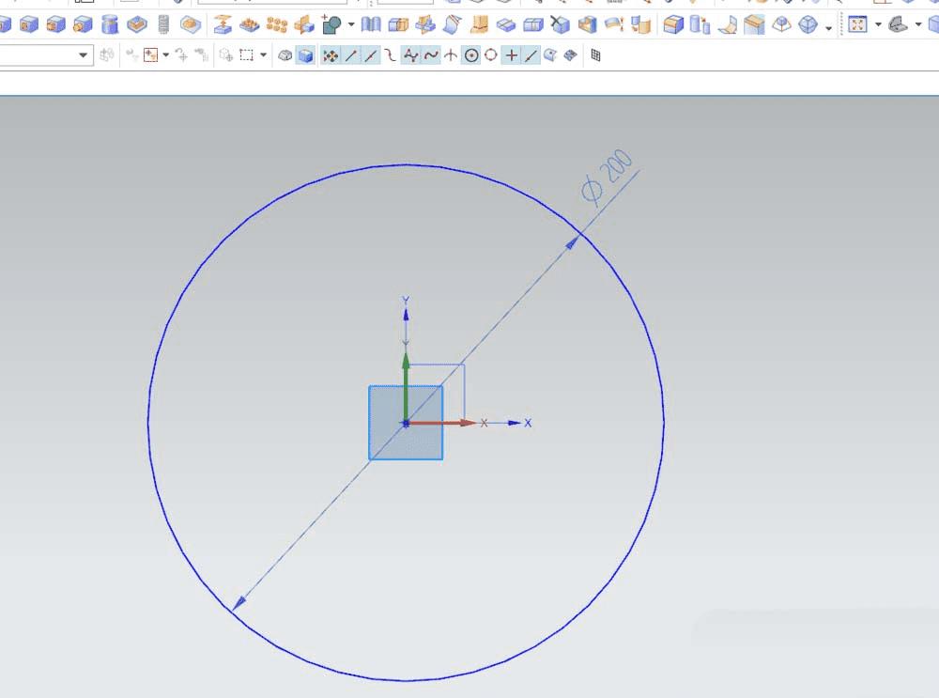Open the view orientation dropdown arrow
The width and height of the screenshot is (939, 698).
(x=918, y=24)
